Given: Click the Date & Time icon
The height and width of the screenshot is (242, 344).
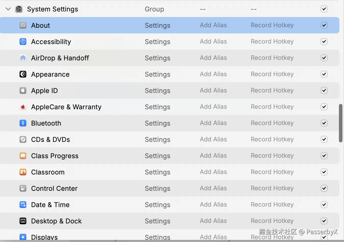Looking at the screenshot, I should [23, 205].
